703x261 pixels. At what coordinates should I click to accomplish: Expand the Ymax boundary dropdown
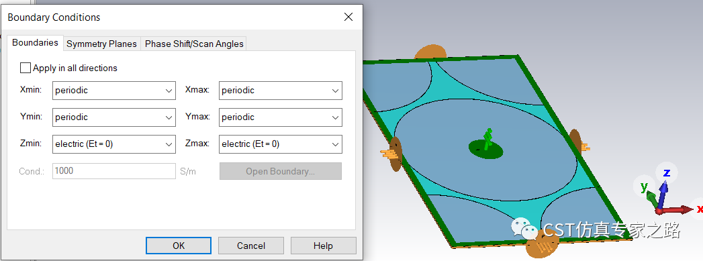(x=281, y=117)
